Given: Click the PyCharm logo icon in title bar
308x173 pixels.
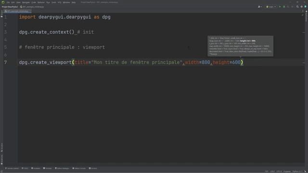Looking at the screenshot, I should [3, 2].
